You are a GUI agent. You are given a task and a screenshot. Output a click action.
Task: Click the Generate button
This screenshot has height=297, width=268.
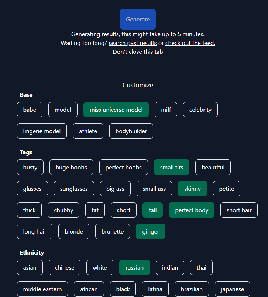click(138, 19)
